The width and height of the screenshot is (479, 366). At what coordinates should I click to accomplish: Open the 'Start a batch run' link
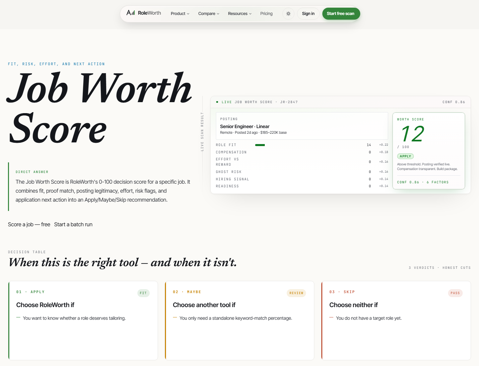[x=73, y=225]
